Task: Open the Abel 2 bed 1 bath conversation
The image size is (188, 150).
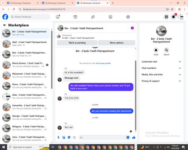Action: click(x=26, y=44)
